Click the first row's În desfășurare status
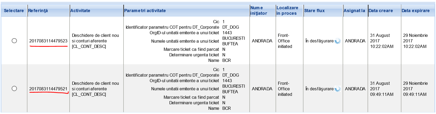Screen dimensions: 436x114 click(x=319, y=41)
